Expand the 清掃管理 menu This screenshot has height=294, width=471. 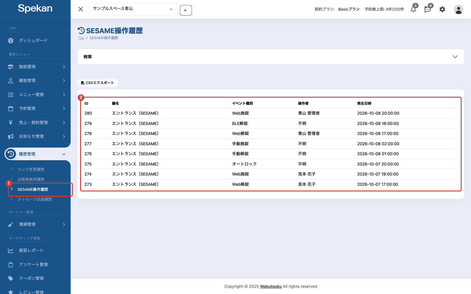35,224
